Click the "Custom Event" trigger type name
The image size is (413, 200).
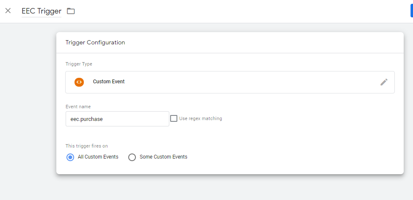(109, 82)
